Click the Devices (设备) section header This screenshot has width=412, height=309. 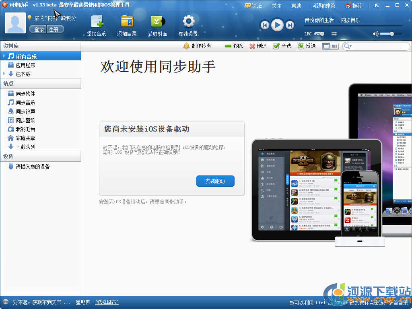tap(41, 157)
